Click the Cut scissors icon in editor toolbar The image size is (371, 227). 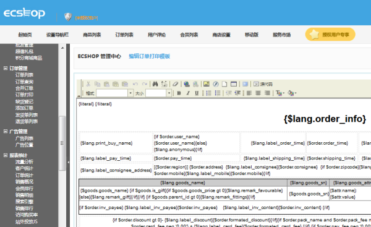point(88,84)
